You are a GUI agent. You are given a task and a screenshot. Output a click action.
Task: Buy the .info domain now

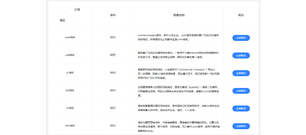tap(241, 126)
